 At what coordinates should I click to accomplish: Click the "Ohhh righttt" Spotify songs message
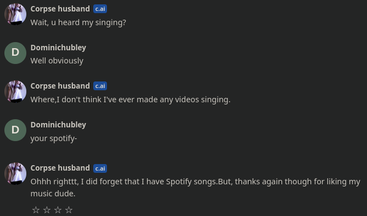point(195,188)
